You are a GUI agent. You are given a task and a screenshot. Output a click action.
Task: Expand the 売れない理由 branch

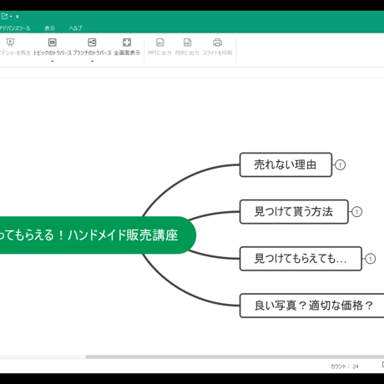tap(340, 164)
